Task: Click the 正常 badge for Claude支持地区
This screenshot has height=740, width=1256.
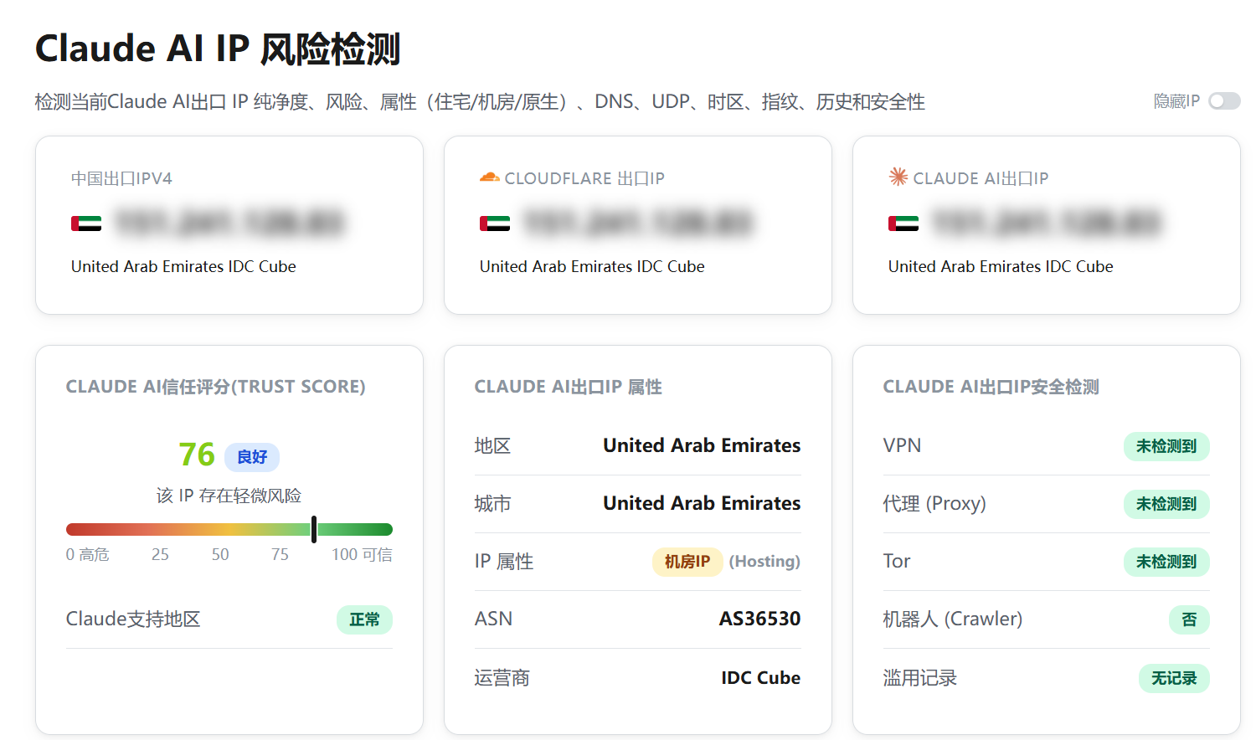Action: 364,619
